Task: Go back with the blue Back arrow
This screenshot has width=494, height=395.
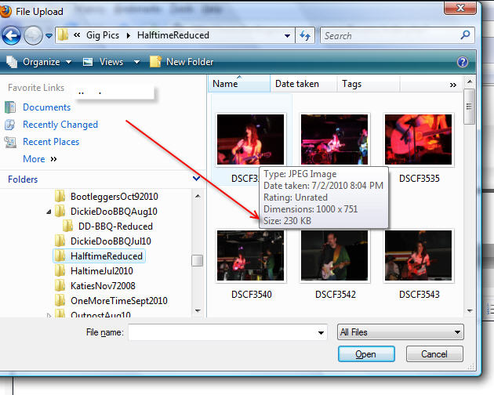Action: click(11, 35)
